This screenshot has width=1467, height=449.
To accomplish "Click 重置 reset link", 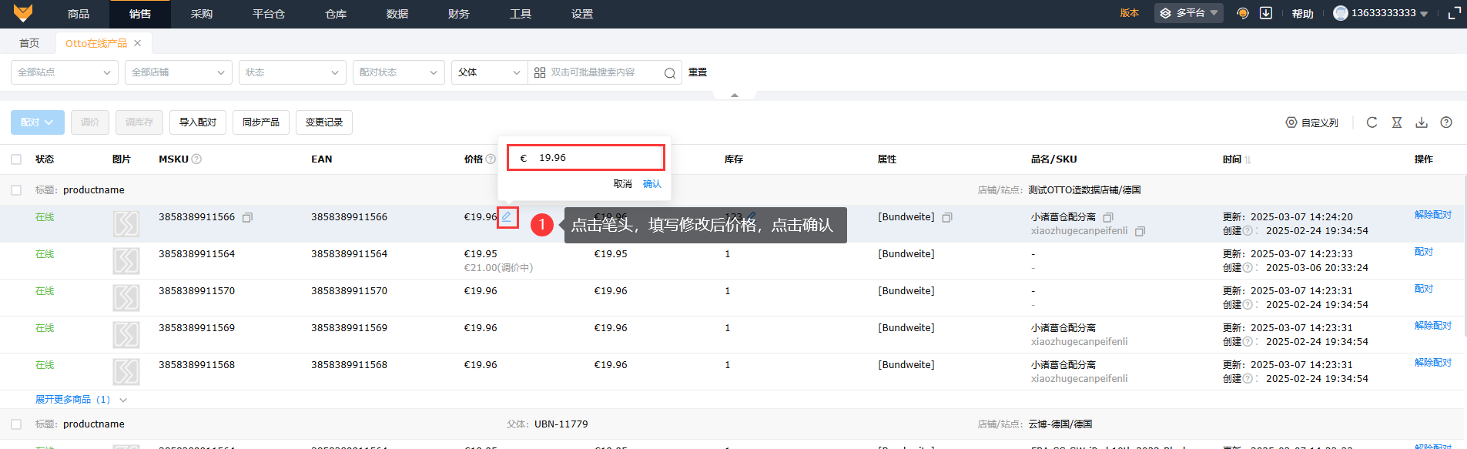I will coord(698,72).
